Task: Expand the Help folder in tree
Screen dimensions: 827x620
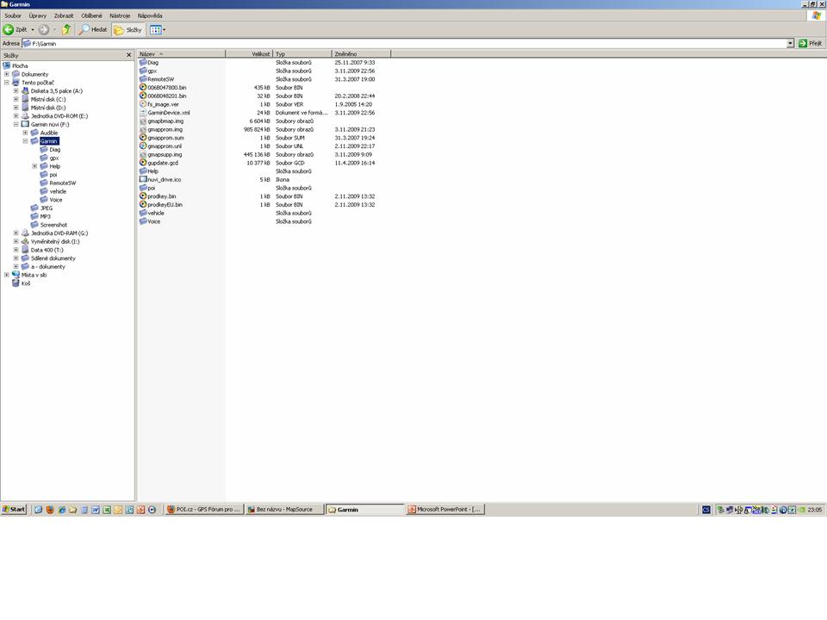Action: [34, 166]
